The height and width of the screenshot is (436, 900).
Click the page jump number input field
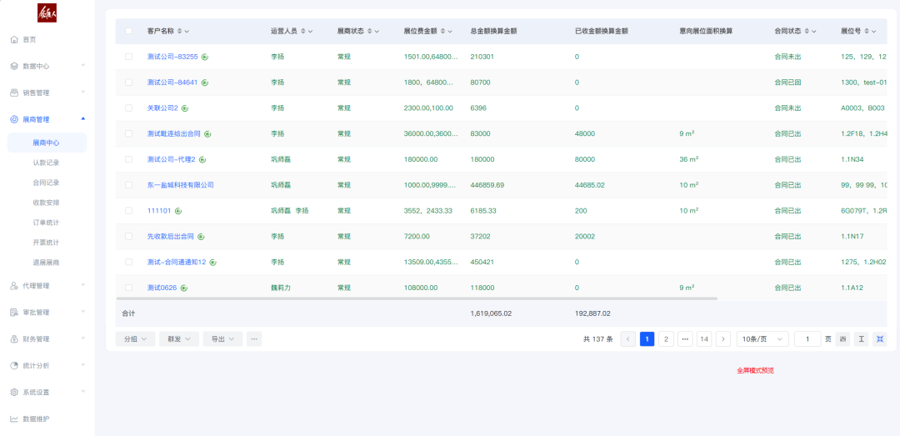coord(807,339)
